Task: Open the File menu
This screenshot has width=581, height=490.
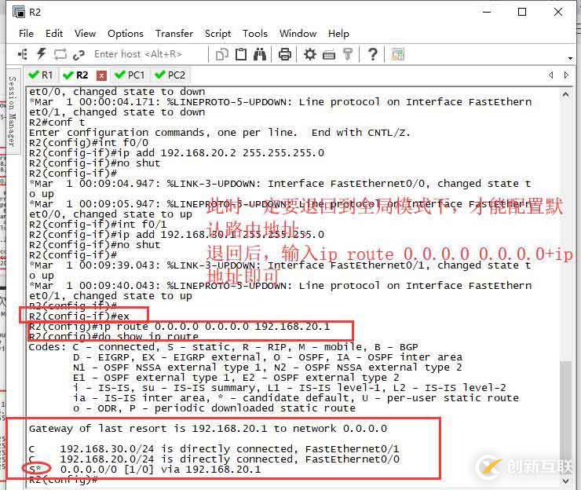Action: (27, 33)
